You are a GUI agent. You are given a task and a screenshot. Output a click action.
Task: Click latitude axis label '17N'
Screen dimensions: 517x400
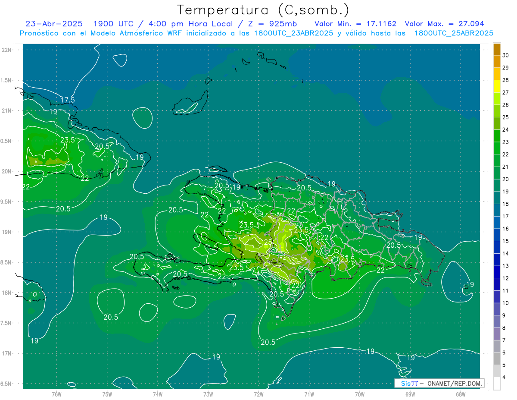coord(6,353)
